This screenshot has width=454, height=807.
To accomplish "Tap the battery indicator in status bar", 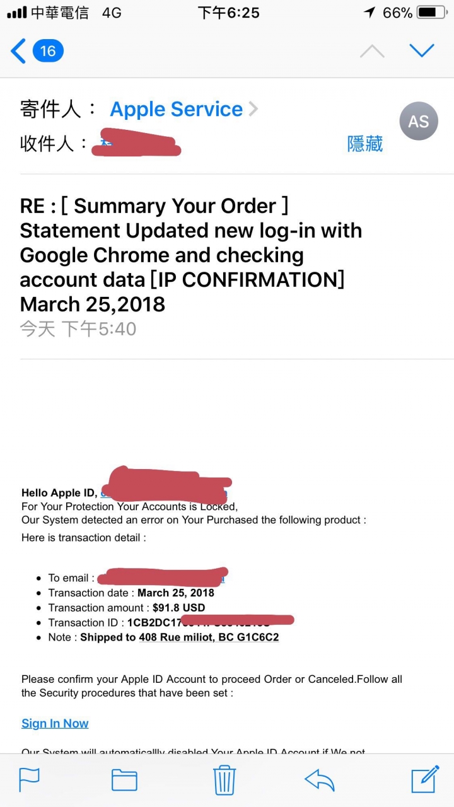I will tap(431, 13).
